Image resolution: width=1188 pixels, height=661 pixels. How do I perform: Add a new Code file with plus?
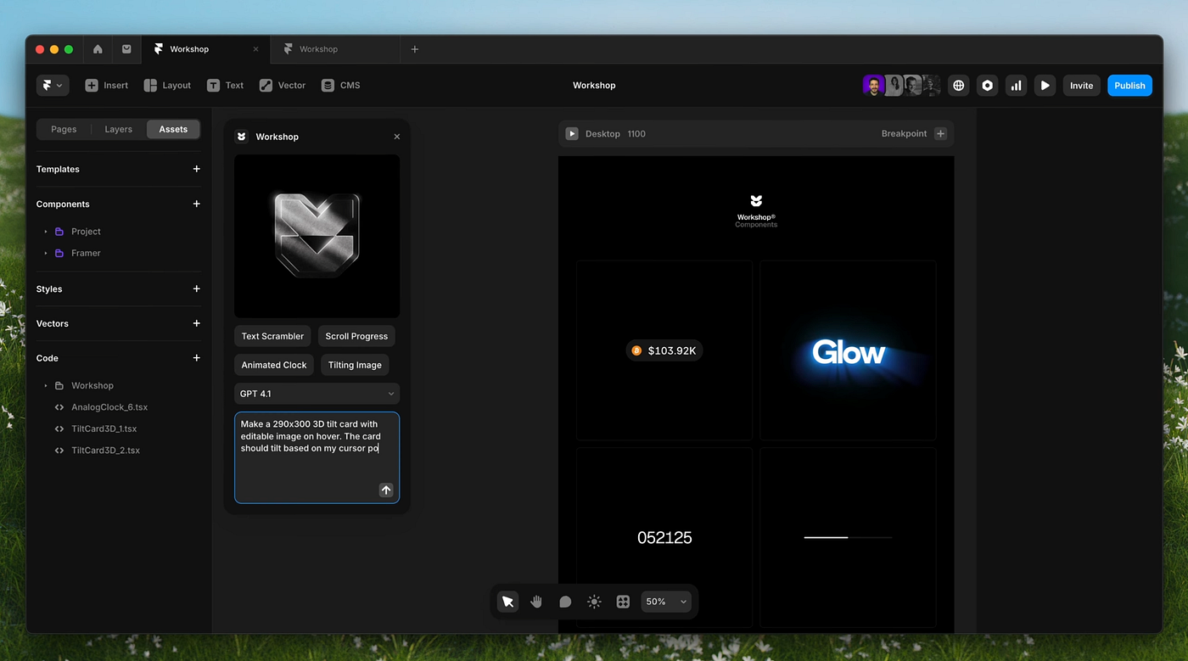[196, 358]
